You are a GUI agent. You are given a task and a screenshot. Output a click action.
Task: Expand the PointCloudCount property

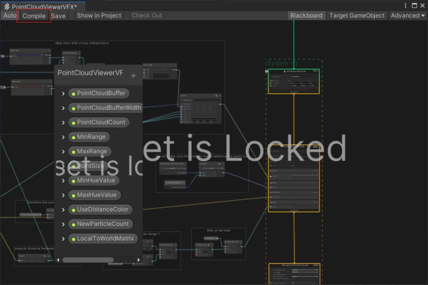pos(63,123)
